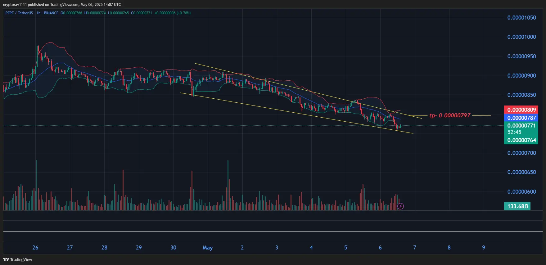
Task: Click the 0.00000850 price axis tick
Action: [521, 95]
